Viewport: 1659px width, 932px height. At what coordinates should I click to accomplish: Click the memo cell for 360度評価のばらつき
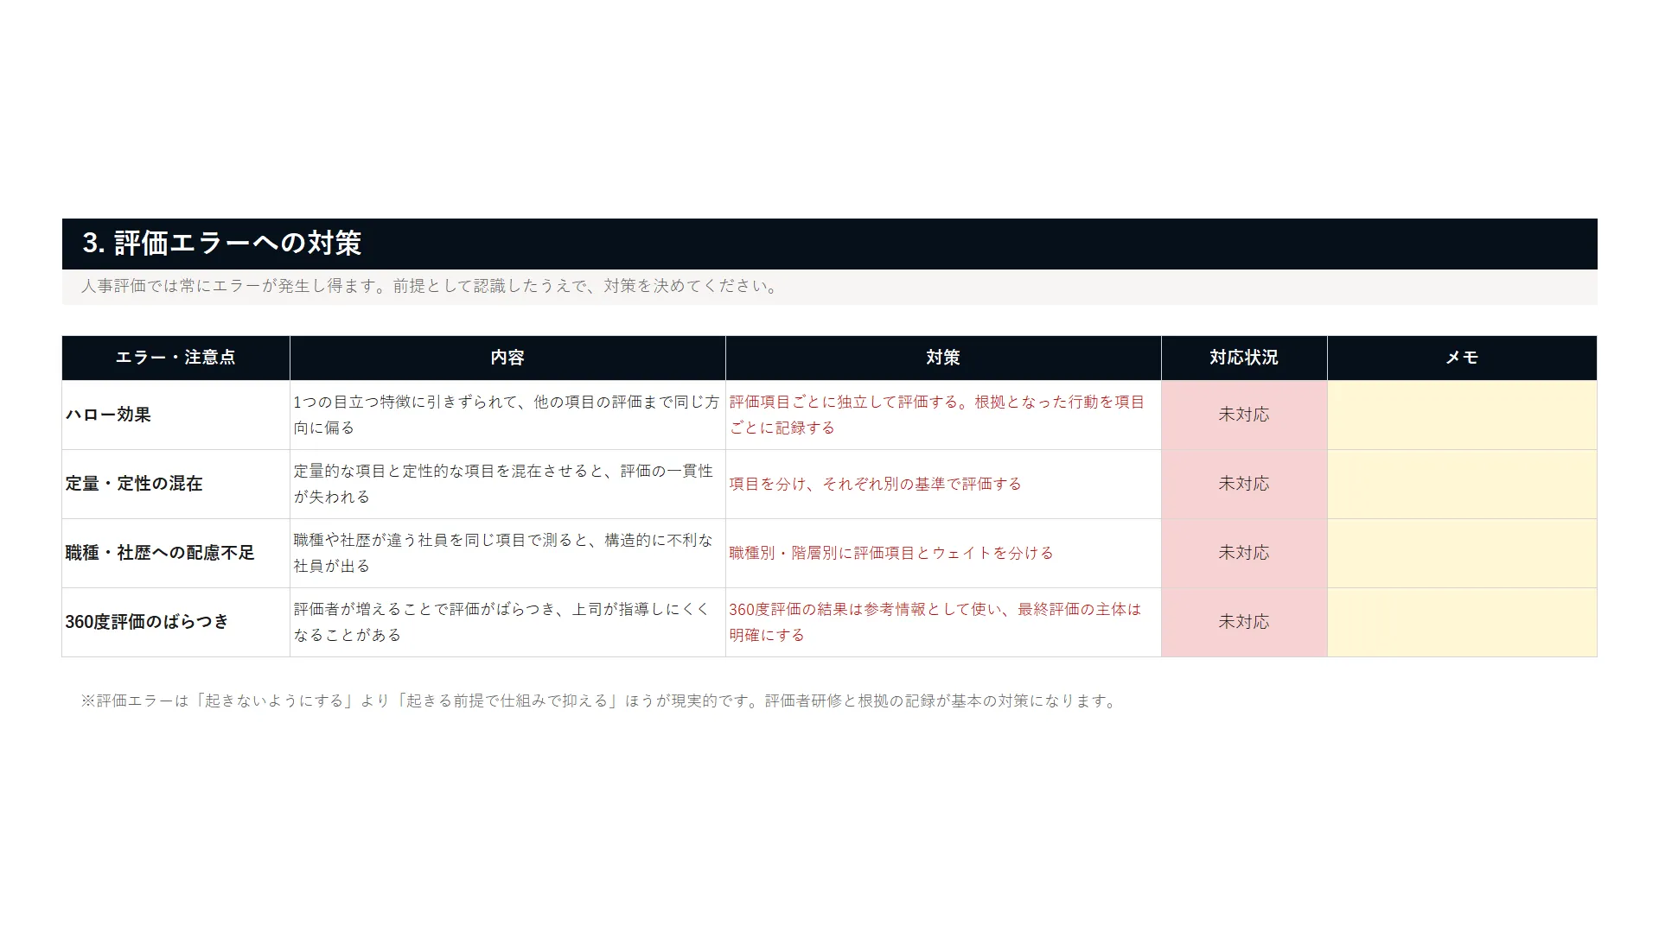[1462, 622]
